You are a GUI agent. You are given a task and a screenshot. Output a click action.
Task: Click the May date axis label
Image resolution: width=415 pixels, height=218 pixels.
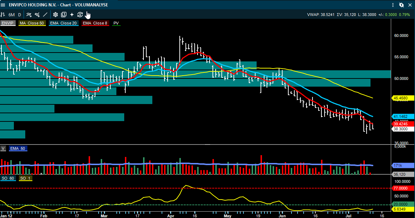[228, 216]
